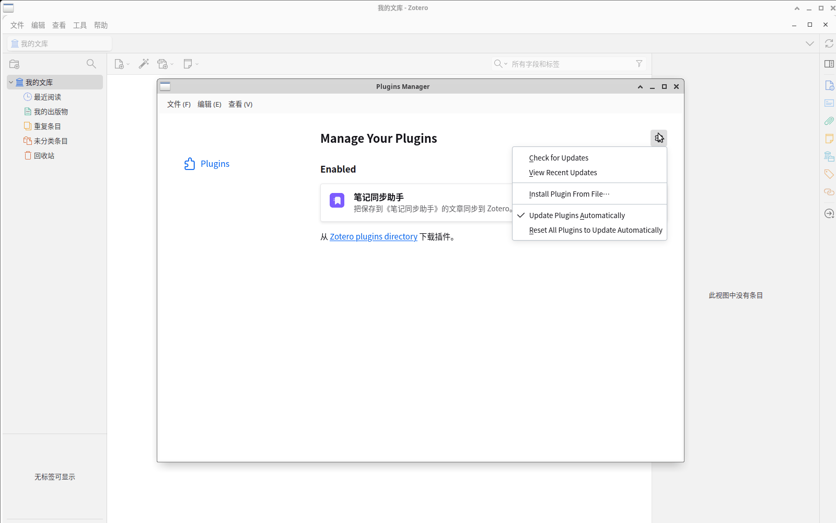
Task: Close the Plugins Manager window
Action: pos(676,86)
